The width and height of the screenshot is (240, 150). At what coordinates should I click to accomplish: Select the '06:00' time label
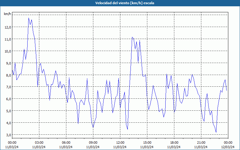point(66,143)
